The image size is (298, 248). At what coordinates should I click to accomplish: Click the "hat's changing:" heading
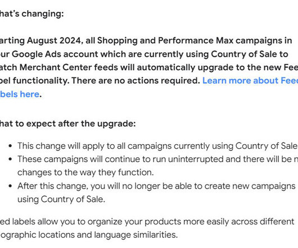pyautogui.click(x=31, y=14)
